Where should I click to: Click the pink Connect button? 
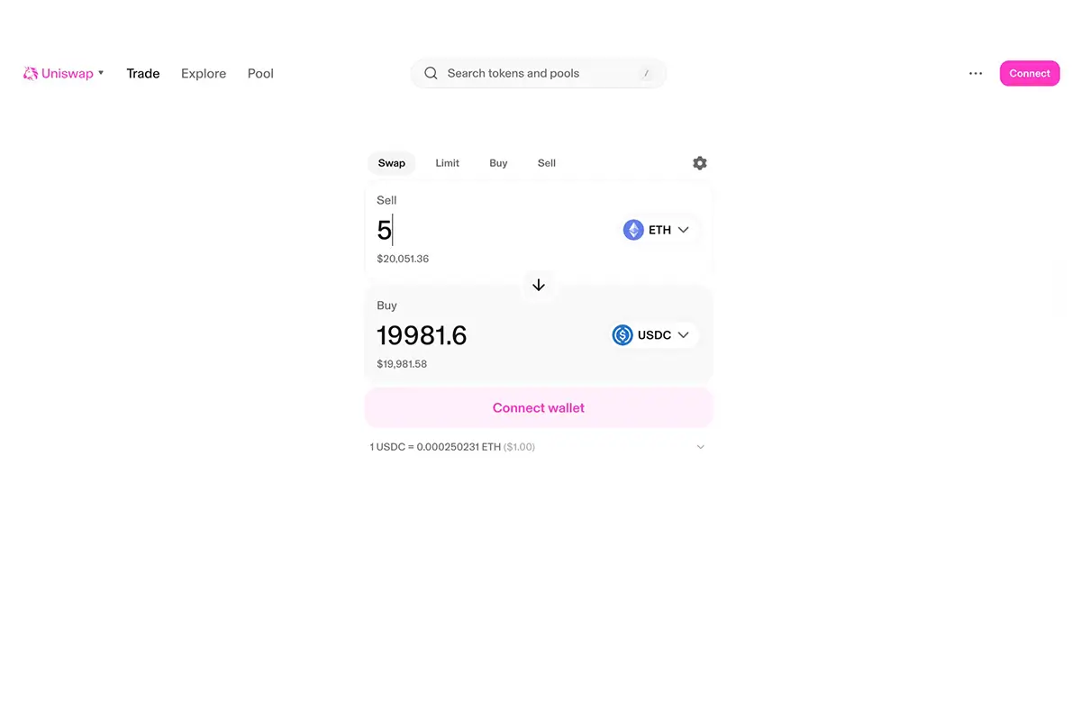coord(1030,74)
